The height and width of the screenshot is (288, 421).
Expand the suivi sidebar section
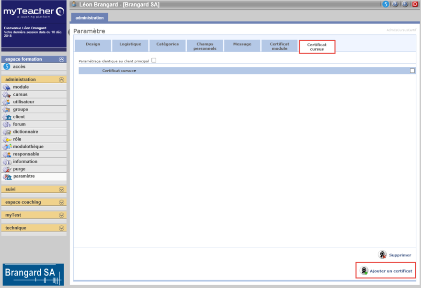click(x=61, y=189)
